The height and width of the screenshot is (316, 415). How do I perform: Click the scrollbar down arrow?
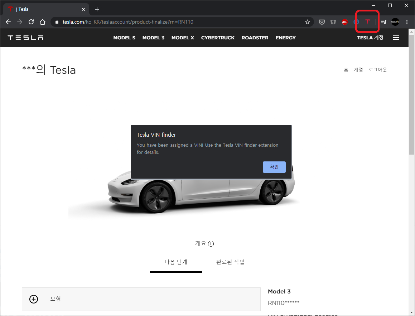(411, 313)
